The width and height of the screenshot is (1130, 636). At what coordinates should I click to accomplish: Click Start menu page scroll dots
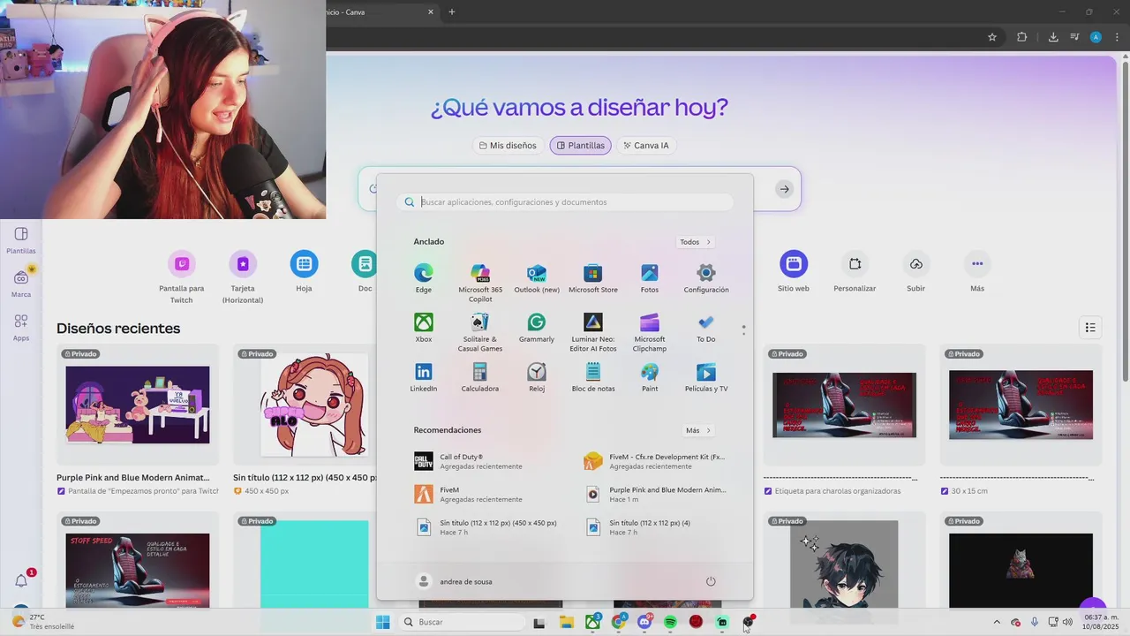pos(743,329)
